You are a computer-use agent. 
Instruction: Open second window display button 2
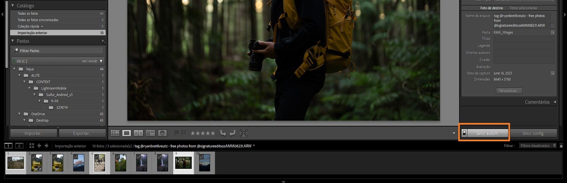[19, 146]
